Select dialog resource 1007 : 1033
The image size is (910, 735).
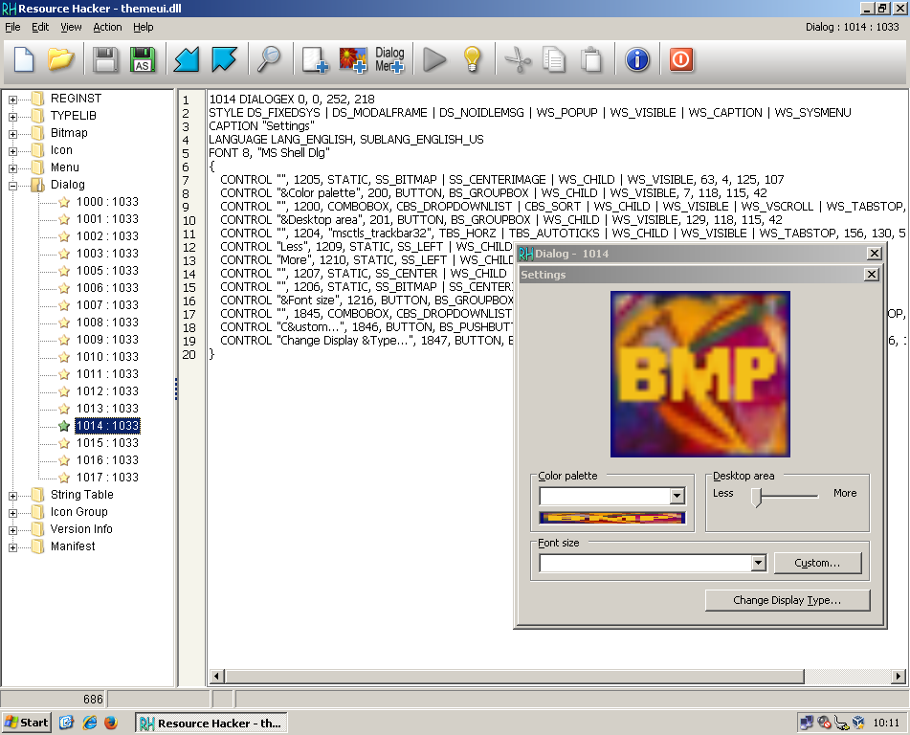(x=107, y=305)
